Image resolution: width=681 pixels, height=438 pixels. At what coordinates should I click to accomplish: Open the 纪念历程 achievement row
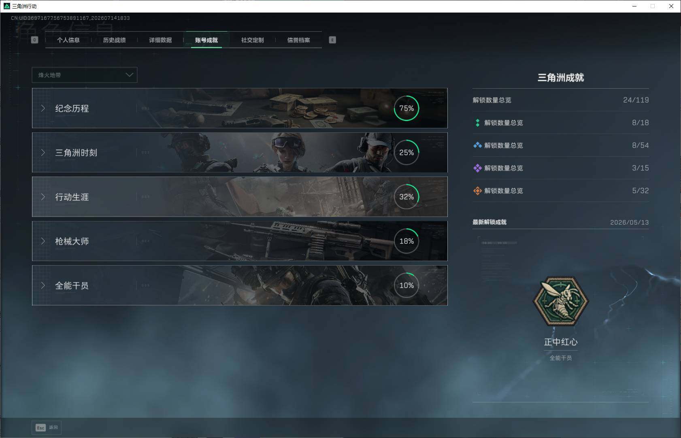point(240,108)
